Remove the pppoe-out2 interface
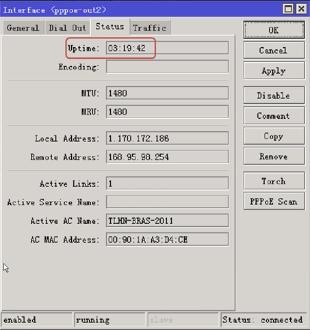Image resolution: width=310 pixels, height=330 pixels. click(274, 156)
